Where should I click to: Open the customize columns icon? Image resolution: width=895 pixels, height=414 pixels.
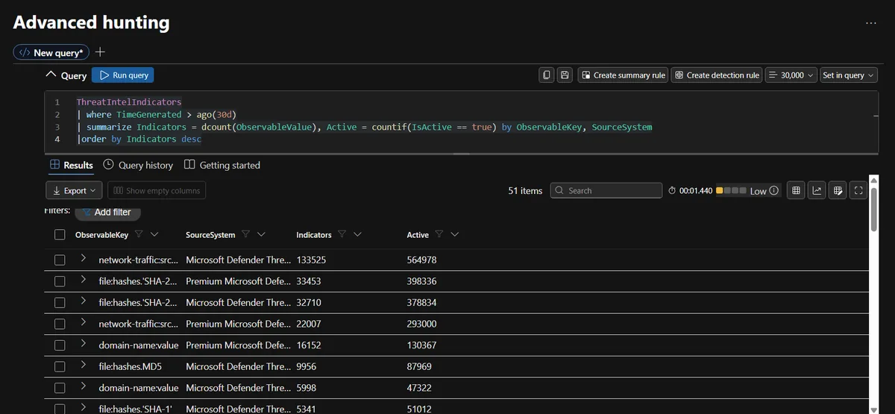(x=838, y=191)
